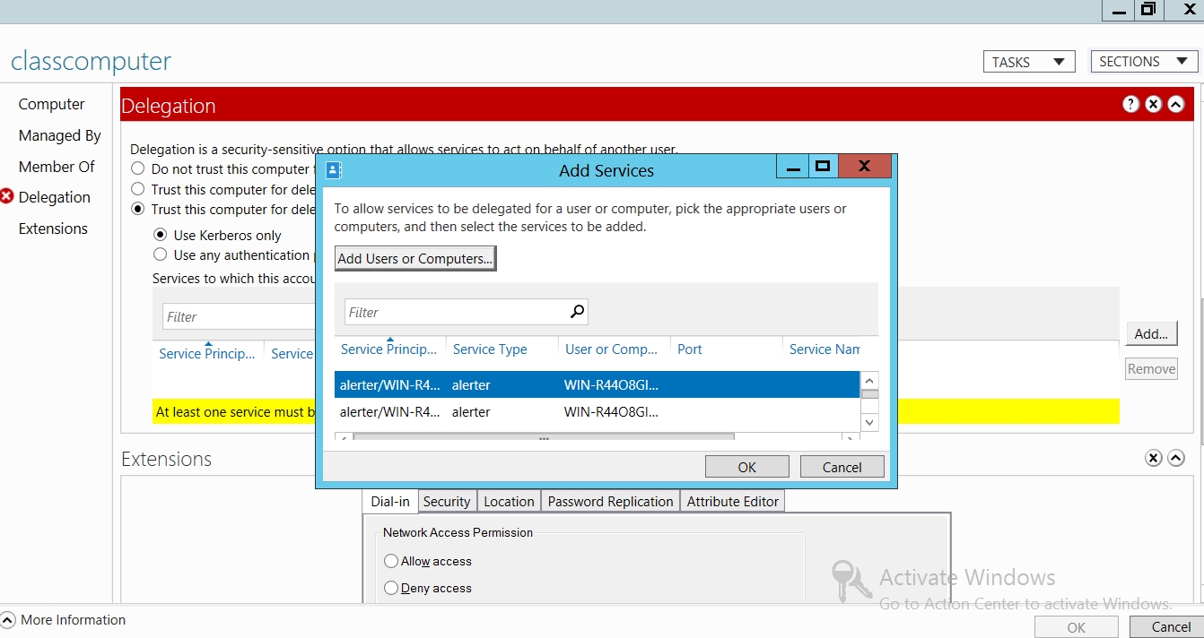Select 'Do not trust this computer' option
The image size is (1204, 638).
pos(137,168)
